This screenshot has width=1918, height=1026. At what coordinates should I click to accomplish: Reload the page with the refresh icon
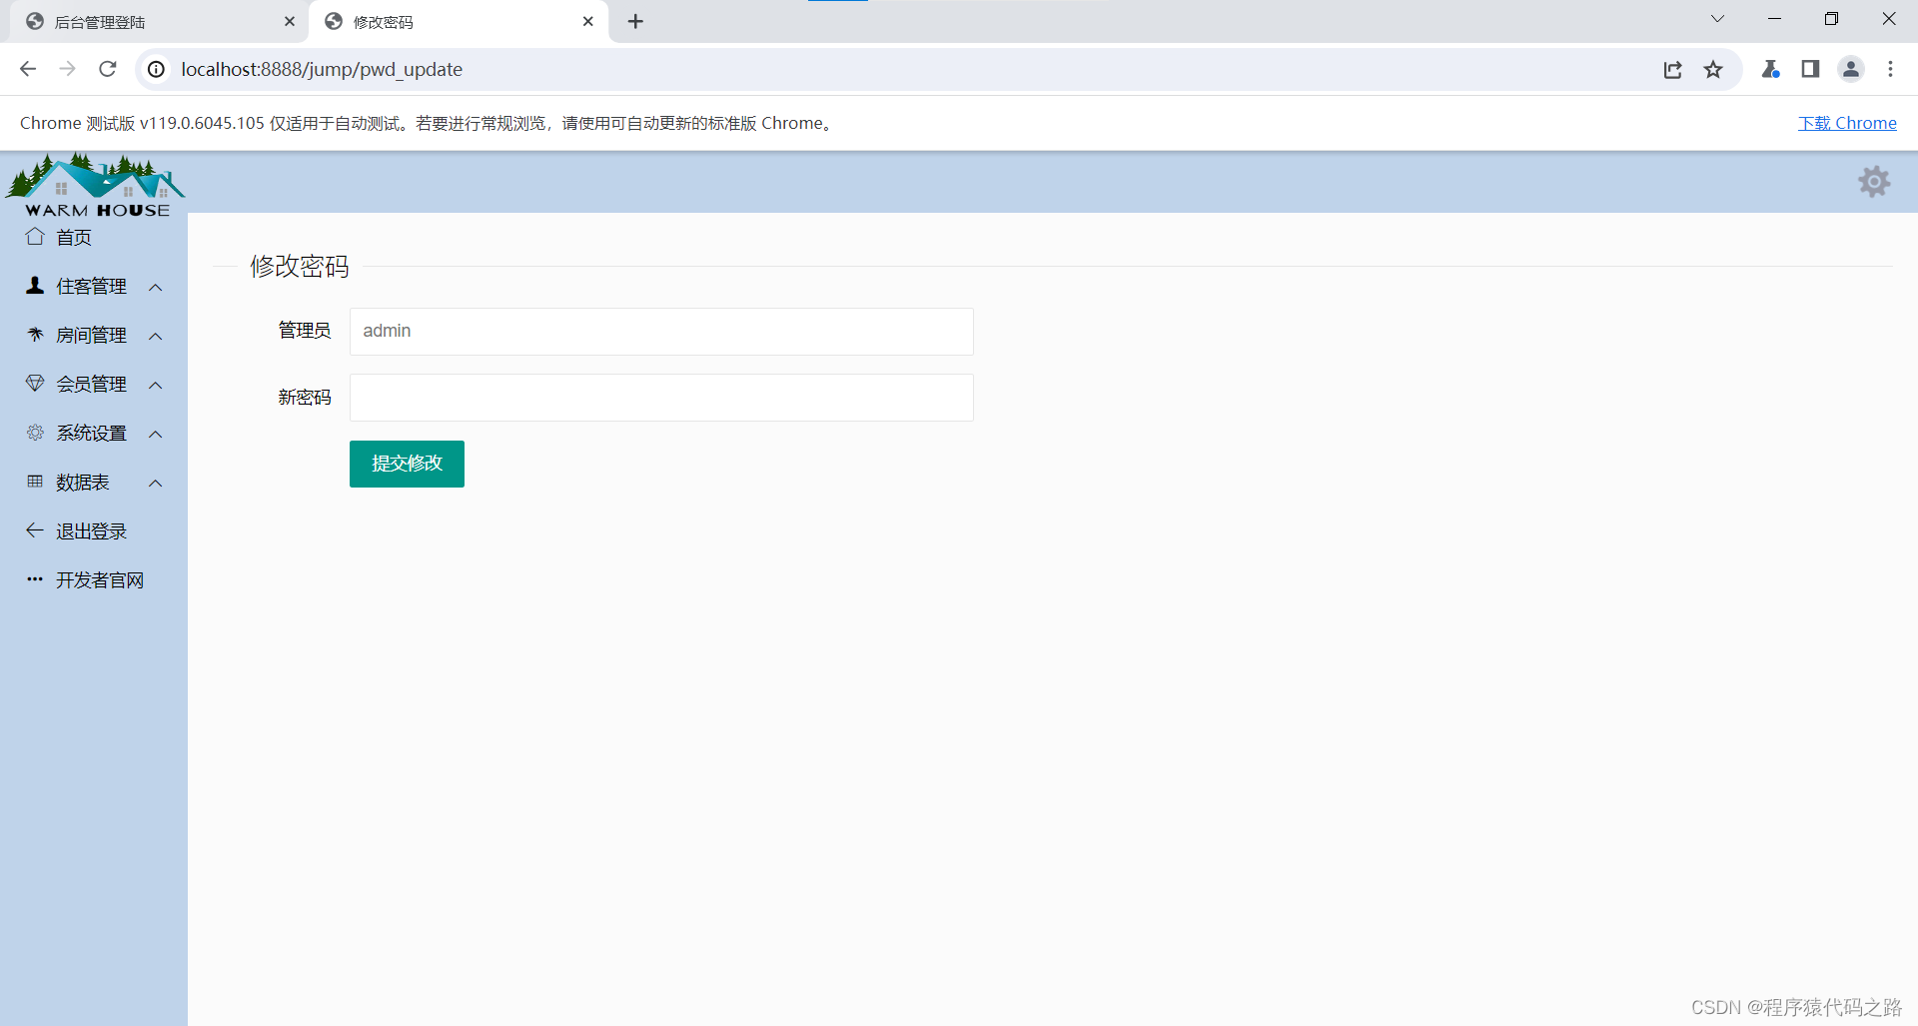coord(108,69)
